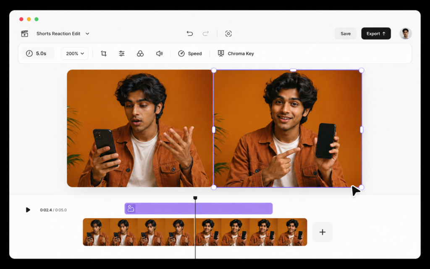Click the 0:05.0 total duration text
This screenshot has height=269, width=430.
pyautogui.click(x=61, y=210)
